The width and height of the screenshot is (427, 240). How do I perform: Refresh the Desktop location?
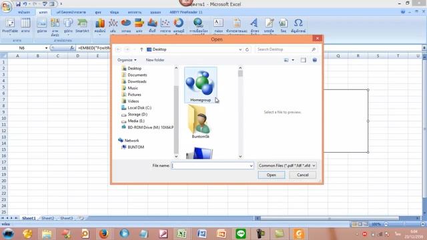[x=247, y=49]
